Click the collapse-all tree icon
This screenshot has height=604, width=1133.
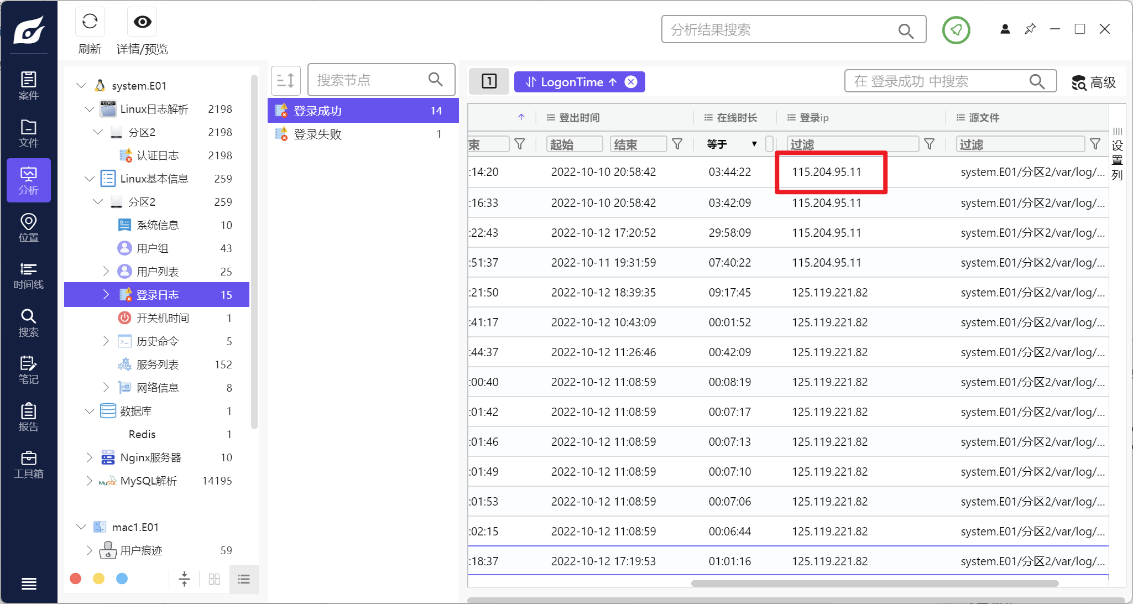(185, 579)
